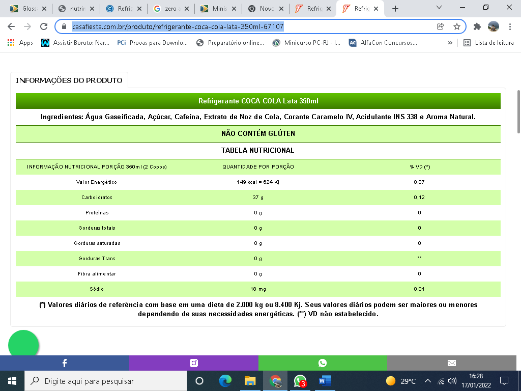Send by email via envelope icon

pyautogui.click(x=452, y=363)
